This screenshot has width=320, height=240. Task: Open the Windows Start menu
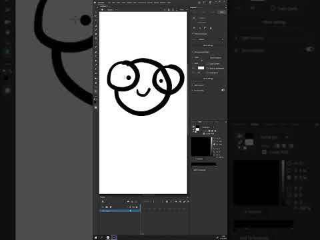coord(96,237)
